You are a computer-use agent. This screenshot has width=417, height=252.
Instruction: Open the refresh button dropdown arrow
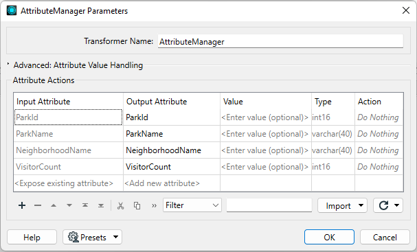click(x=396, y=205)
